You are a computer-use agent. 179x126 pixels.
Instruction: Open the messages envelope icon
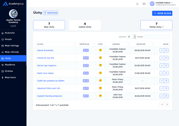click(144, 4)
